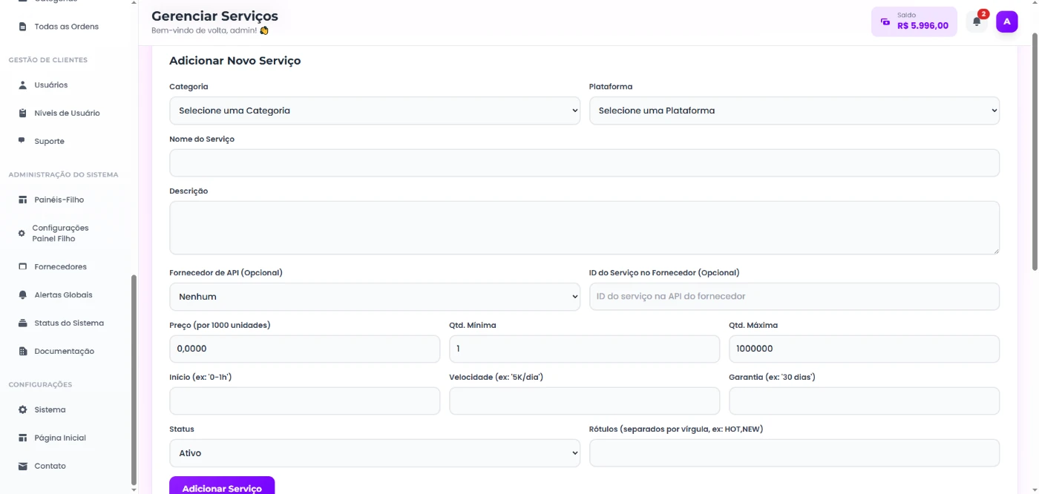This screenshot has width=1039, height=494.
Task: Go to Todas as Ordens menu
Action: (66, 27)
